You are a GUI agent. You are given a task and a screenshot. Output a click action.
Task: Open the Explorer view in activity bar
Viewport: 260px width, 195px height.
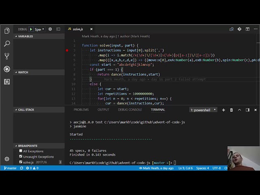(x=7, y=31)
